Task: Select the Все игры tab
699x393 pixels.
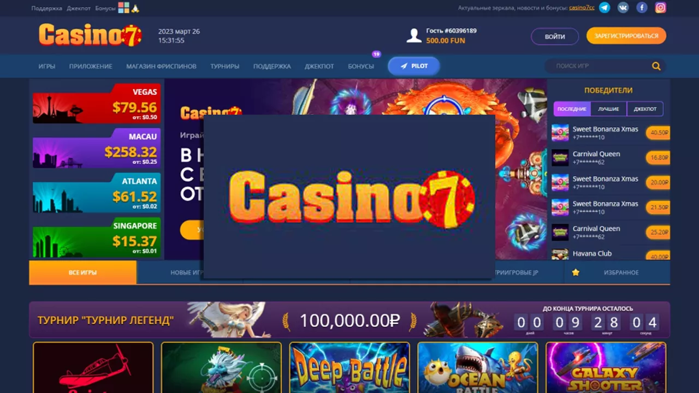Action: pyautogui.click(x=82, y=272)
